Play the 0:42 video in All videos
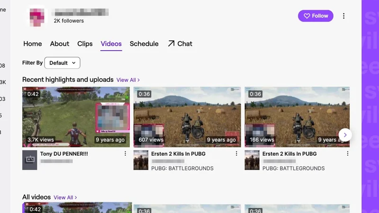The height and width of the screenshot is (213, 379). pos(77,208)
